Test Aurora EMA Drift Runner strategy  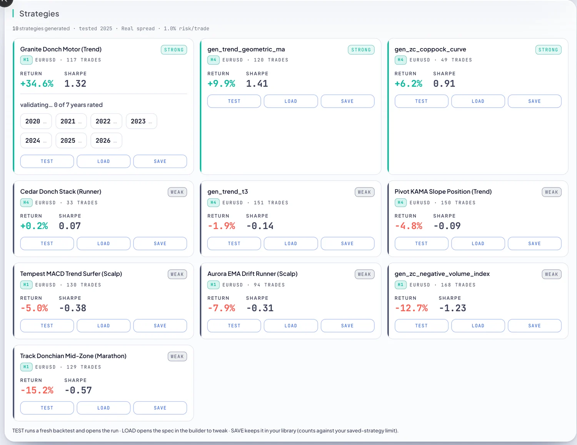(234, 326)
